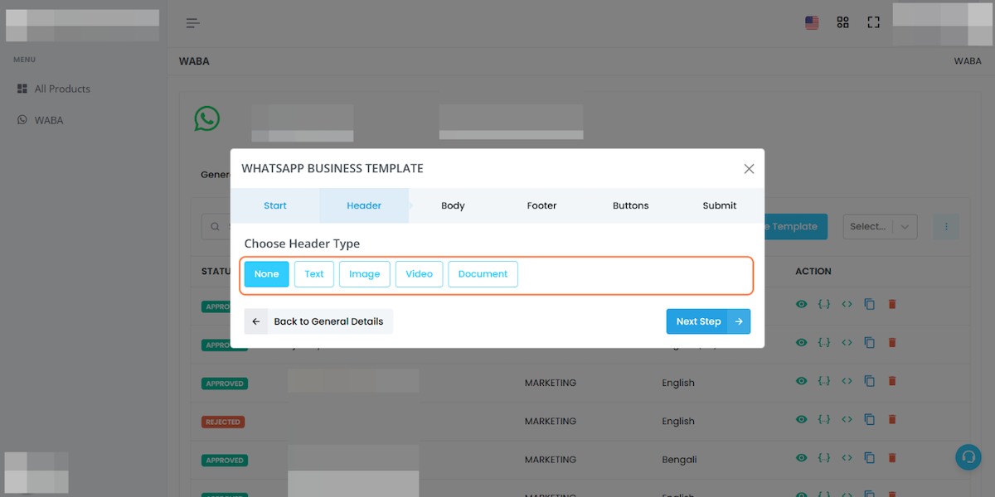Image resolution: width=995 pixels, height=497 pixels.
Task: Open the Footer step tab
Action: [541, 205]
